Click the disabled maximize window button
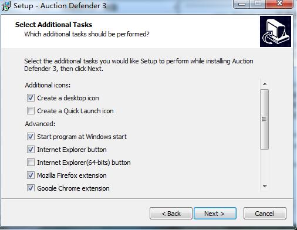 [x=258, y=4]
